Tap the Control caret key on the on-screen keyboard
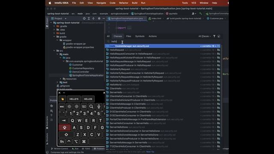The width and height of the screenshot is (274, 154). pos(69,142)
